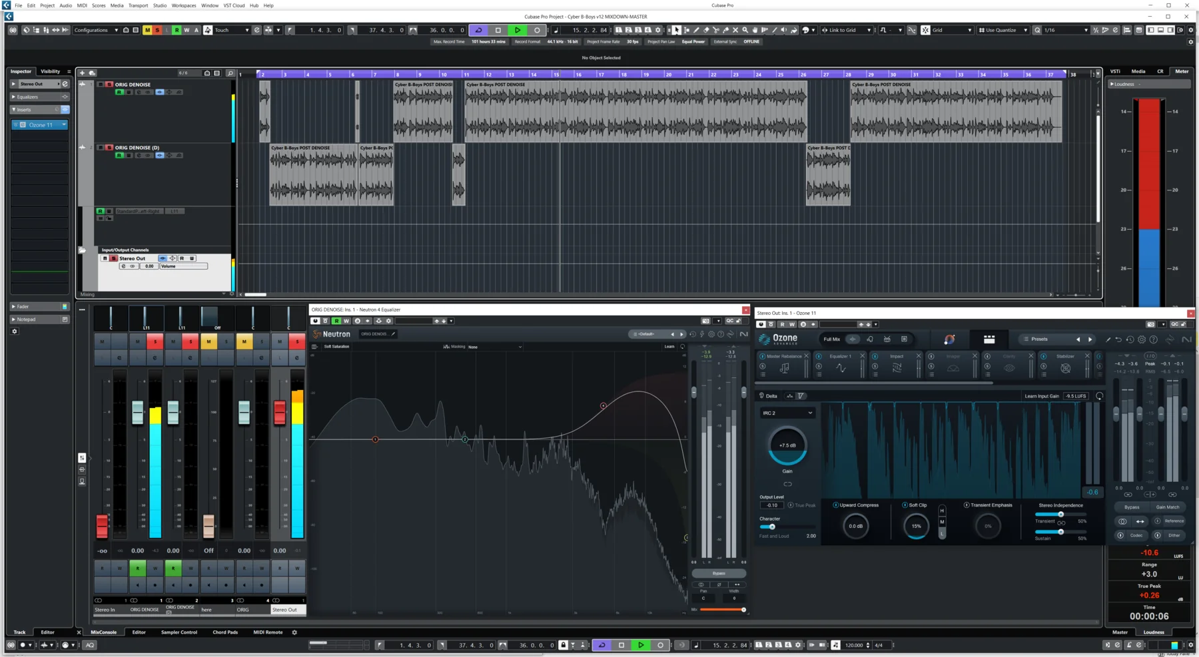The height and width of the screenshot is (657, 1199).
Task: Enable True Peak limiting toggle
Action: (791, 505)
